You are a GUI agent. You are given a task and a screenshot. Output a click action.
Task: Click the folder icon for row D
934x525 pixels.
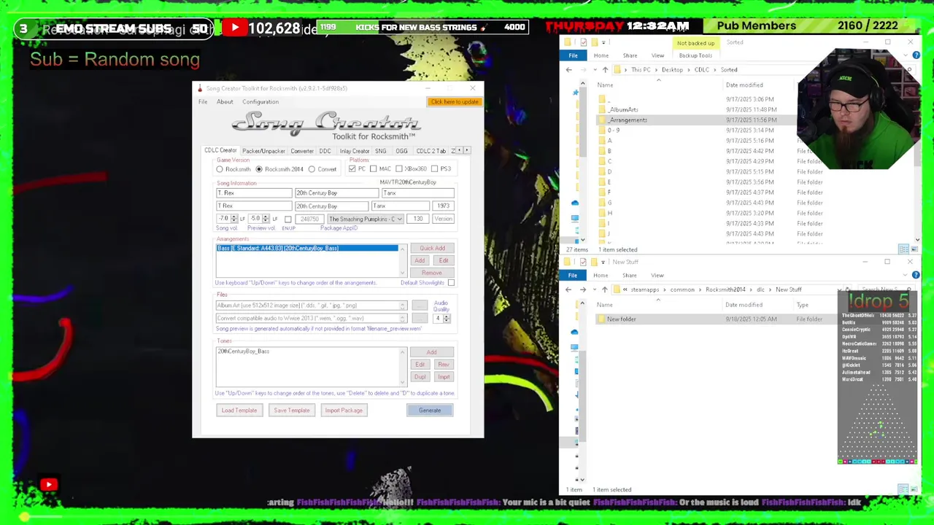pyautogui.click(x=602, y=172)
